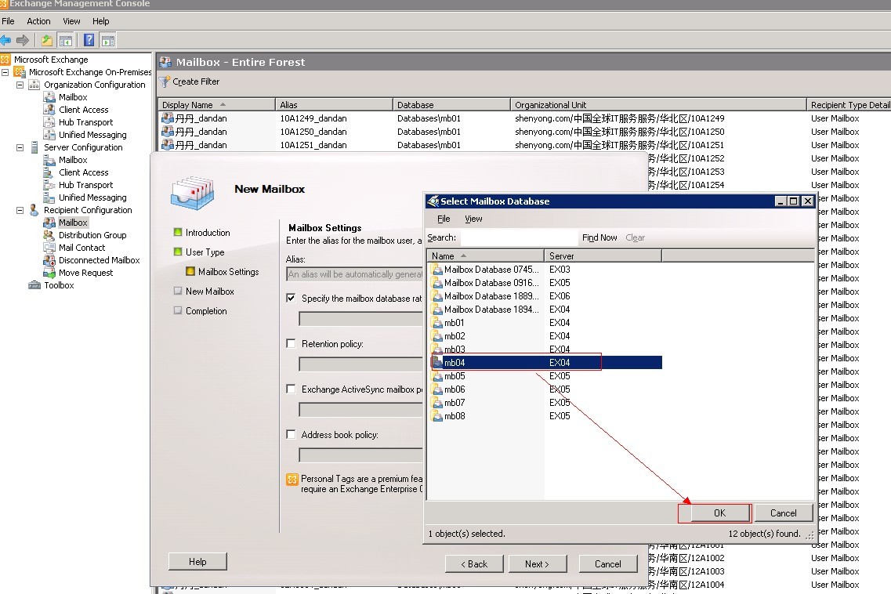Enable the Address book policy checkbox
This screenshot has height=594, width=891.
(291, 434)
